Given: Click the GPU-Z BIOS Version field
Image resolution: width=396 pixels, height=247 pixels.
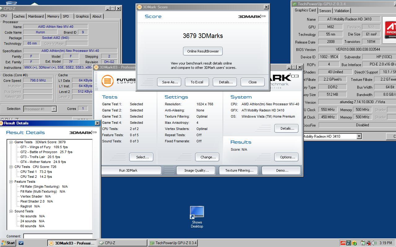Looking at the screenshot, I should (357, 49).
